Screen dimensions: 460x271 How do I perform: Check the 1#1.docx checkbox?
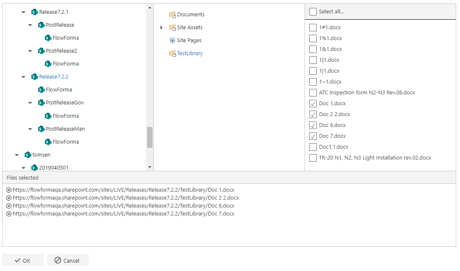[313, 28]
